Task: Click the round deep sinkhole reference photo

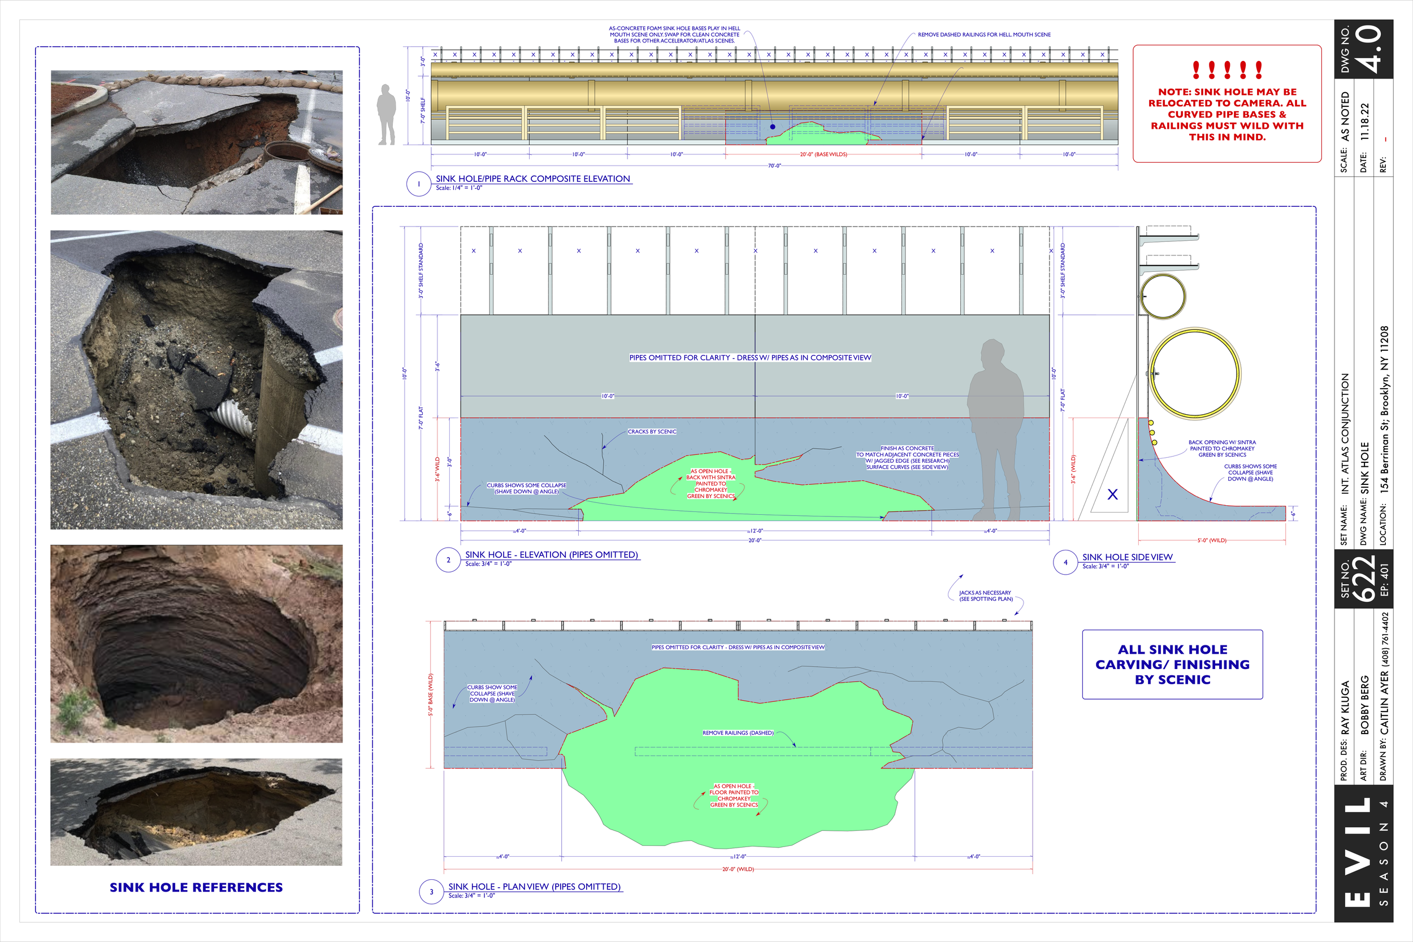Action: click(x=197, y=644)
